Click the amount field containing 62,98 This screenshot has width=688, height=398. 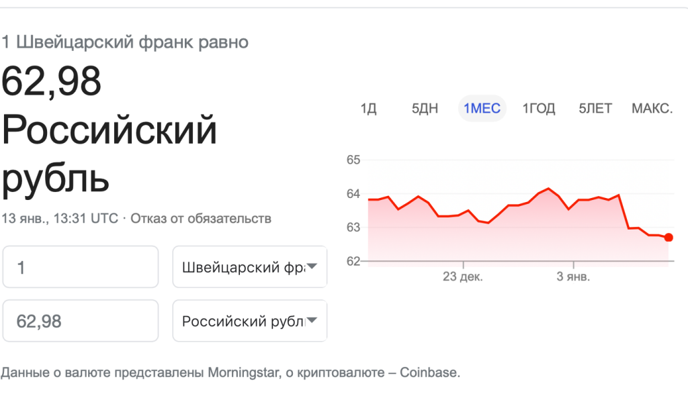(x=81, y=321)
